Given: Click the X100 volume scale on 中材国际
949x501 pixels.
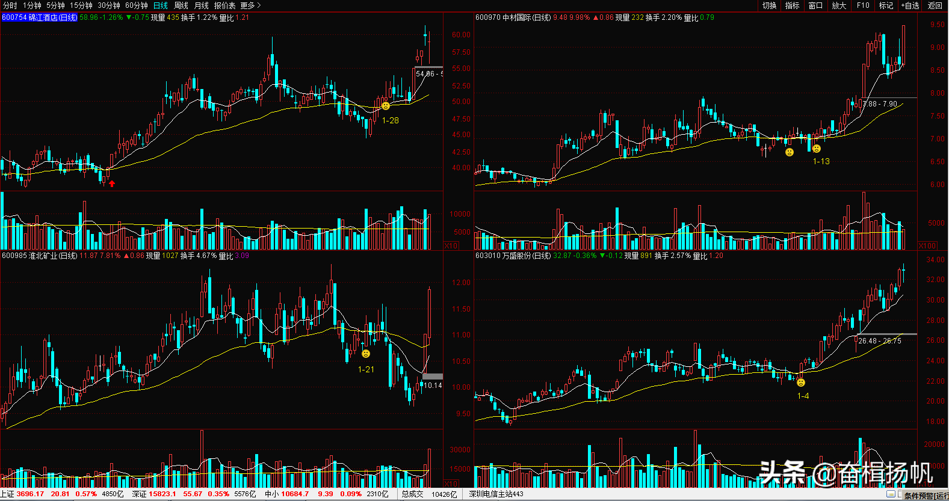Looking at the screenshot, I should 927,245.
